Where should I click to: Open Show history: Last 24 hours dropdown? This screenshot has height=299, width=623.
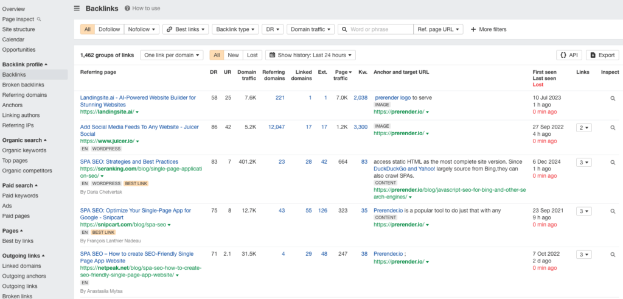point(310,55)
